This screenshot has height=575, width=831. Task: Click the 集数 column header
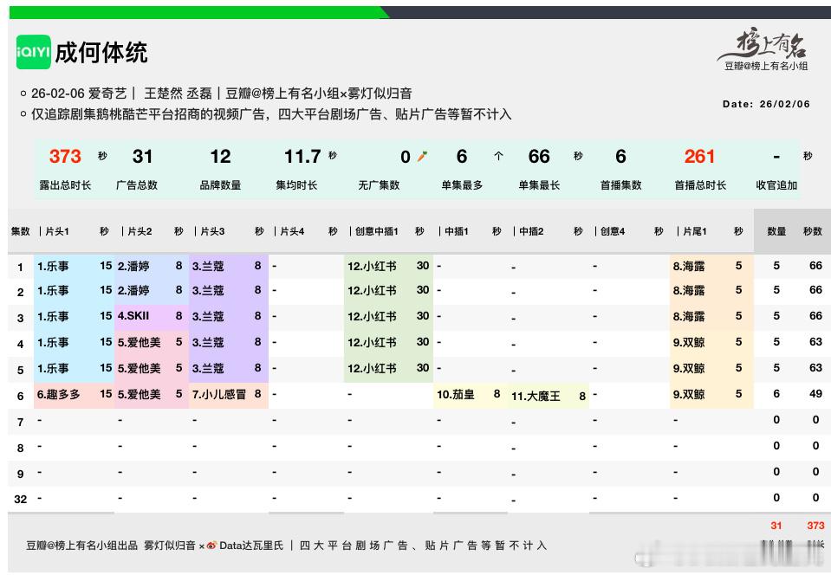coord(20,231)
